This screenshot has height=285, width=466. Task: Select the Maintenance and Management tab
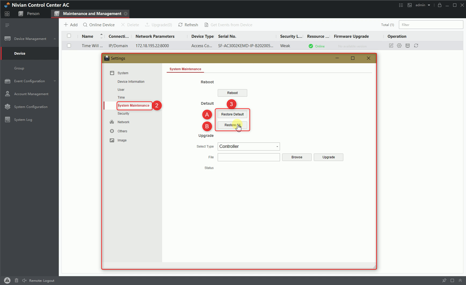point(90,14)
